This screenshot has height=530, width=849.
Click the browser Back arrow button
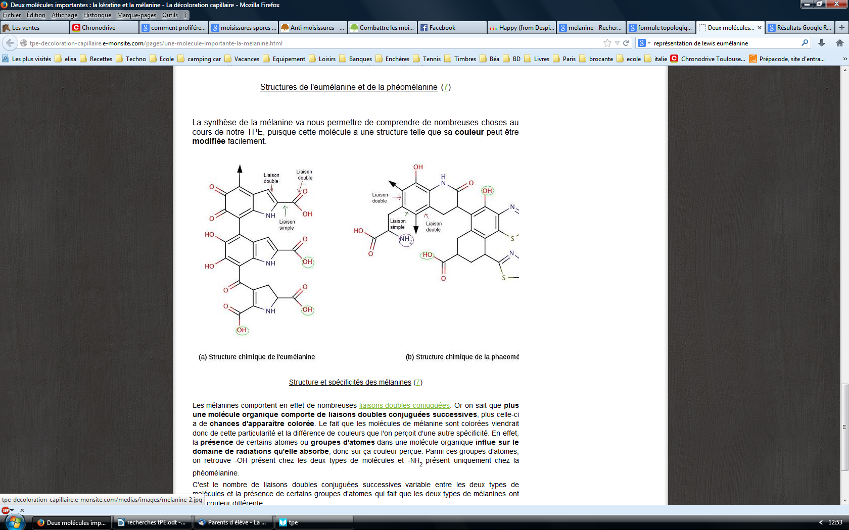pyautogui.click(x=10, y=43)
